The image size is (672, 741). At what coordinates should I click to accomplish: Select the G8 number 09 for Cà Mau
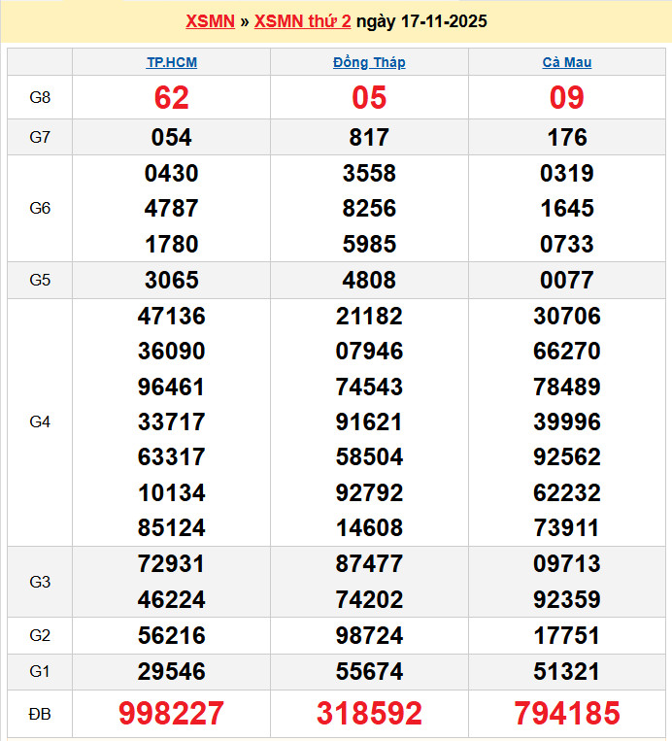point(567,98)
